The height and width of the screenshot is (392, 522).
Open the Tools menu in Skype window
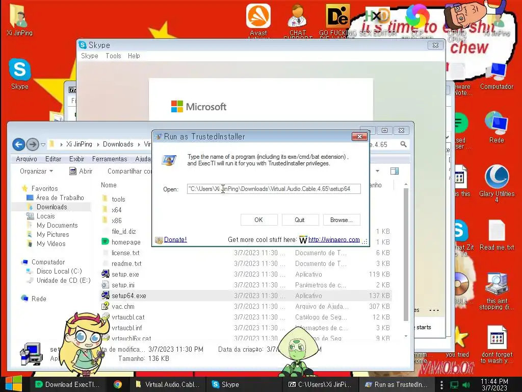pos(113,56)
